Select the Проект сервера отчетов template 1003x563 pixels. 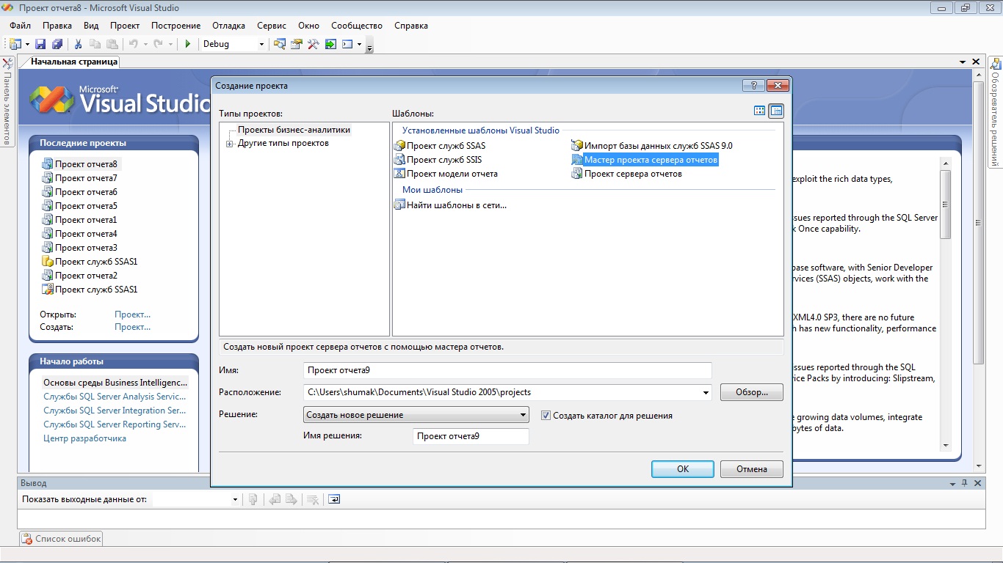[x=627, y=174]
